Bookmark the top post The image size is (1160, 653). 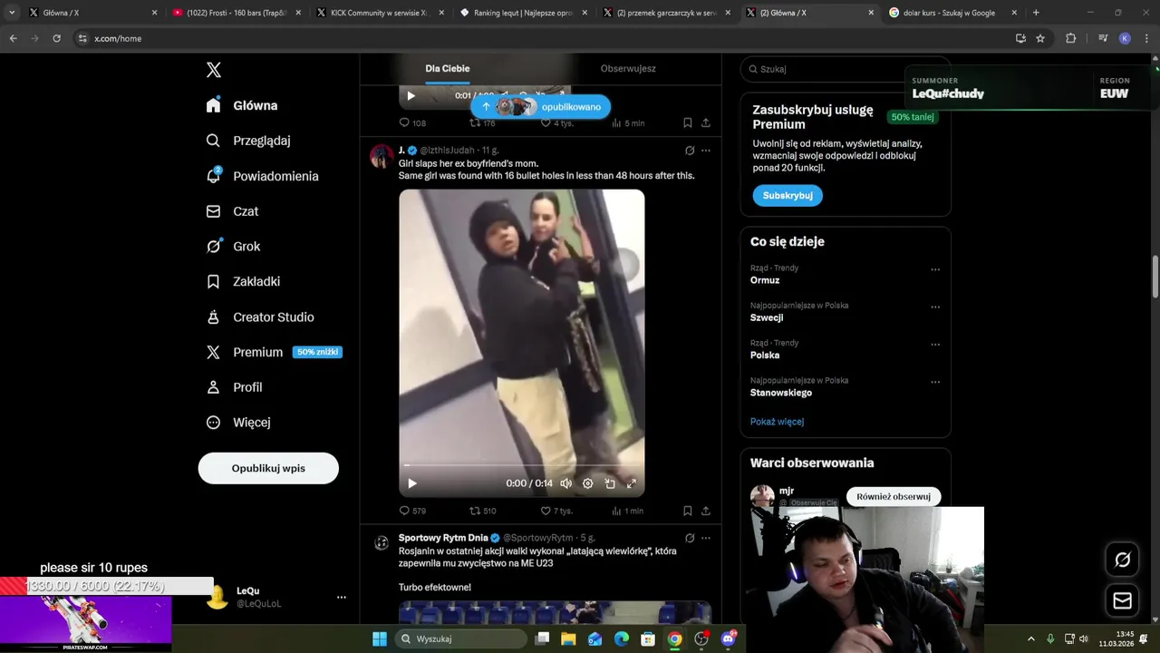(687, 122)
